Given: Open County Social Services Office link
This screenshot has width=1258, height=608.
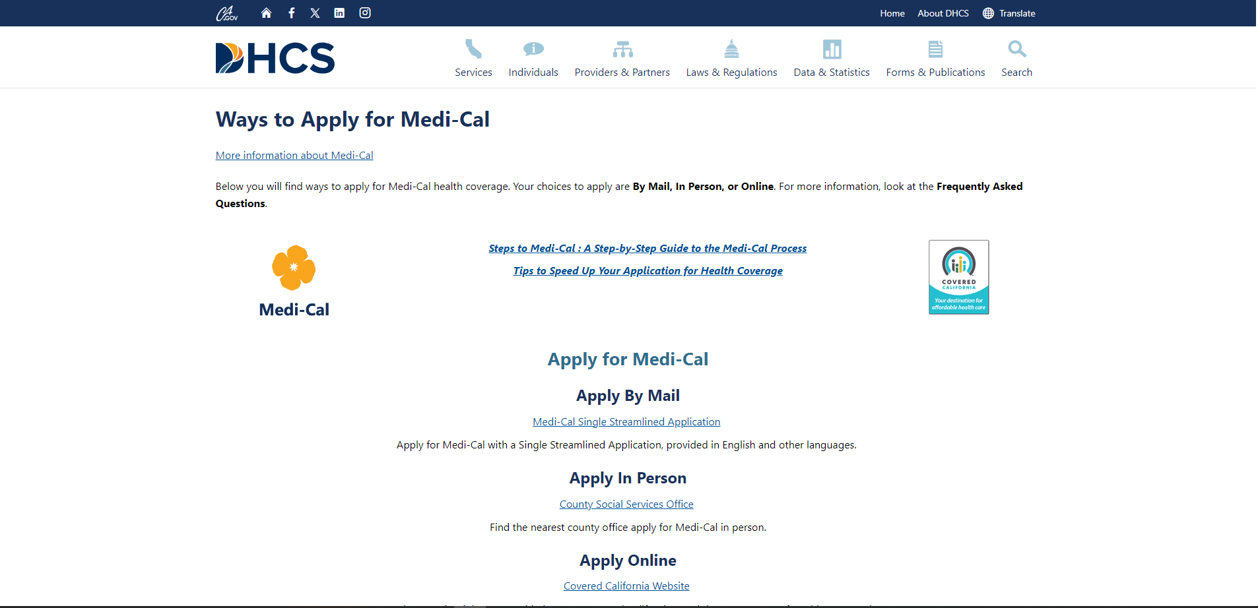Looking at the screenshot, I should pos(626,504).
